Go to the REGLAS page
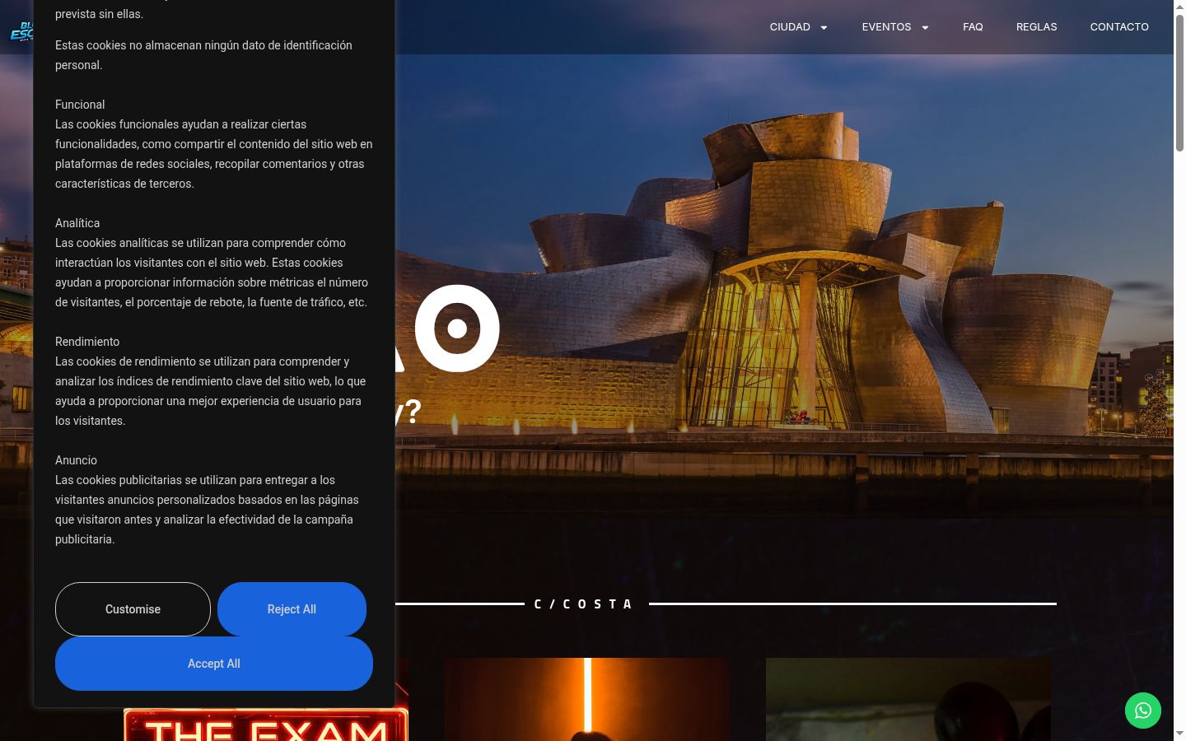The image size is (1186, 741). (x=1036, y=27)
